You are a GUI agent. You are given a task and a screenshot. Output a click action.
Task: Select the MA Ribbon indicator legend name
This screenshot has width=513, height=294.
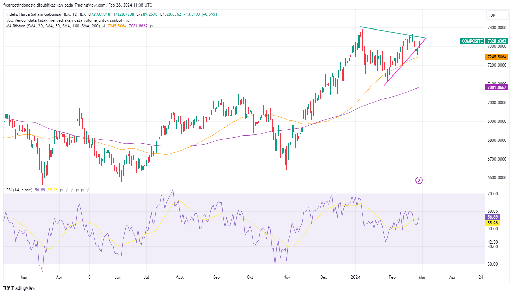(53, 26)
